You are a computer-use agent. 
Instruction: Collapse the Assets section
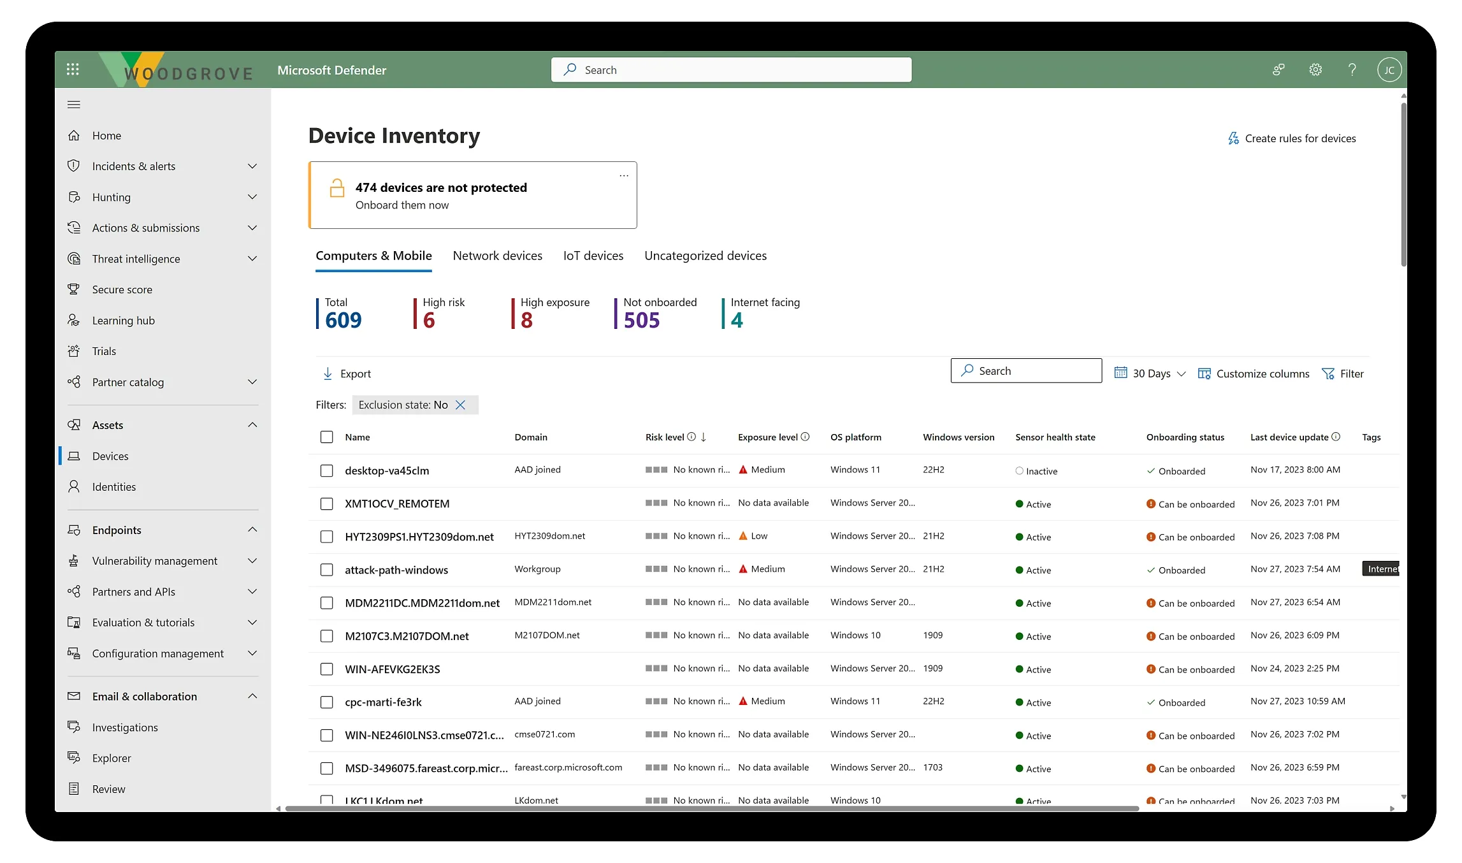point(252,425)
